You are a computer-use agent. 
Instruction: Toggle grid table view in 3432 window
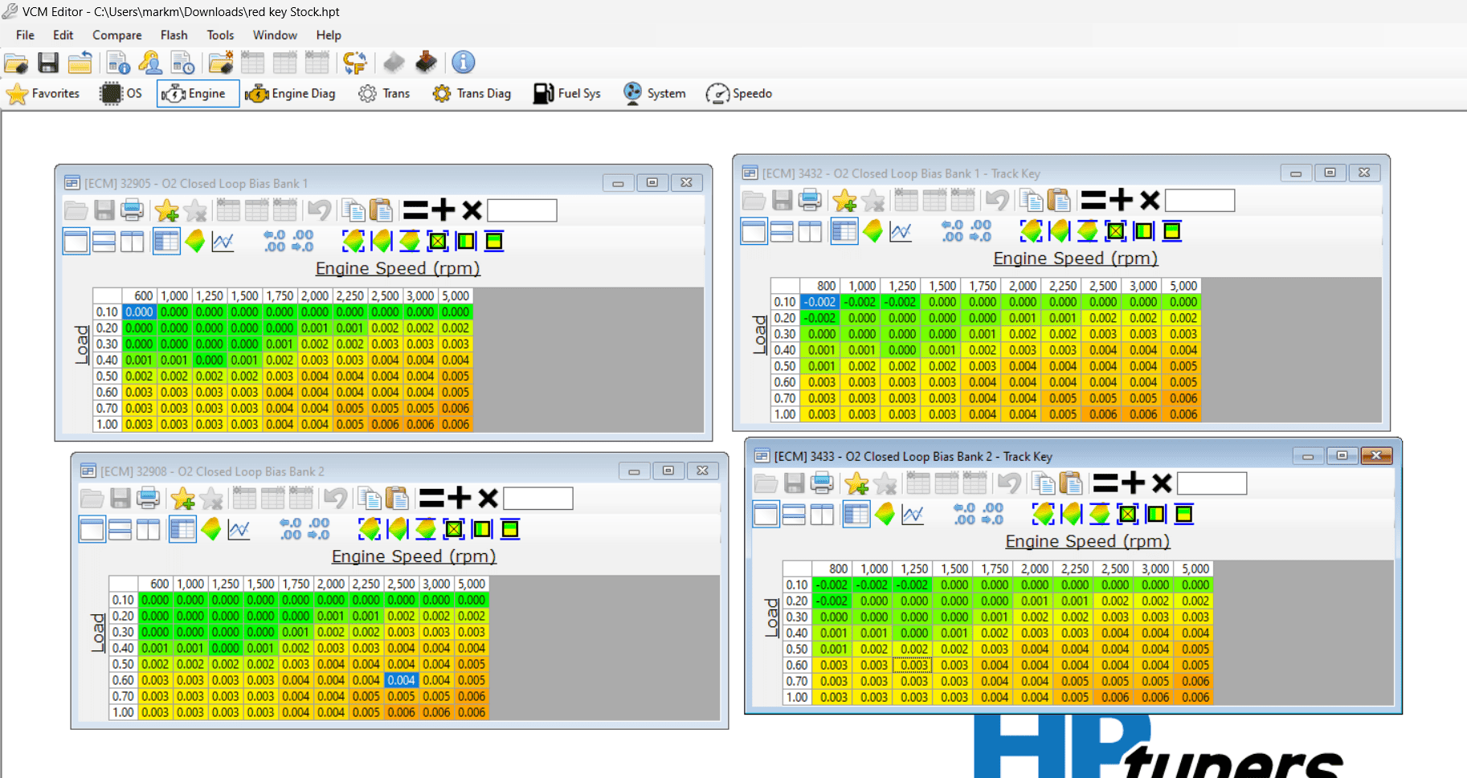point(844,231)
